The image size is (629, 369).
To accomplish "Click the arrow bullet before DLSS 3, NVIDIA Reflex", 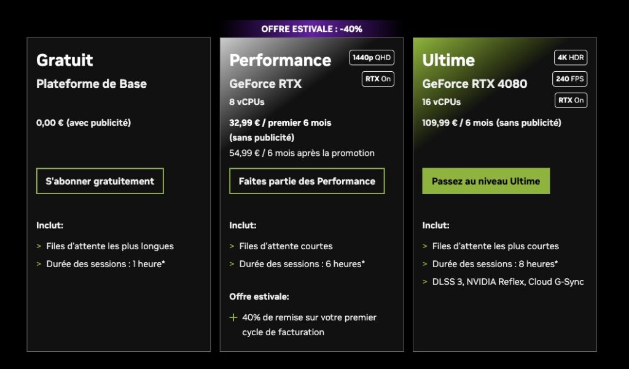I will click(x=425, y=282).
